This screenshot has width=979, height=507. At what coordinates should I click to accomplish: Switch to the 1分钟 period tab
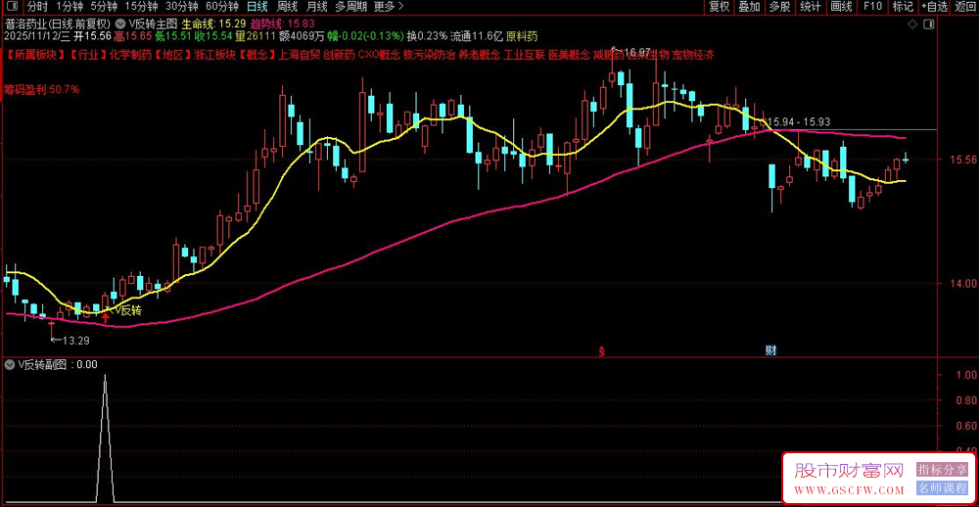tap(70, 7)
